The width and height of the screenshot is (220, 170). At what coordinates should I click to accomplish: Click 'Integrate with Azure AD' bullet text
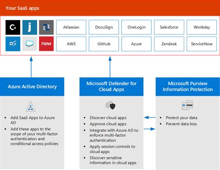tap(114, 135)
